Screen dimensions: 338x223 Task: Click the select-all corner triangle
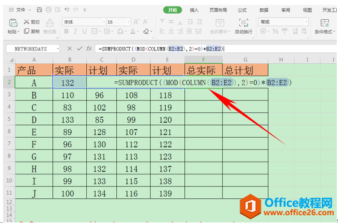pyautogui.click(x=11, y=60)
